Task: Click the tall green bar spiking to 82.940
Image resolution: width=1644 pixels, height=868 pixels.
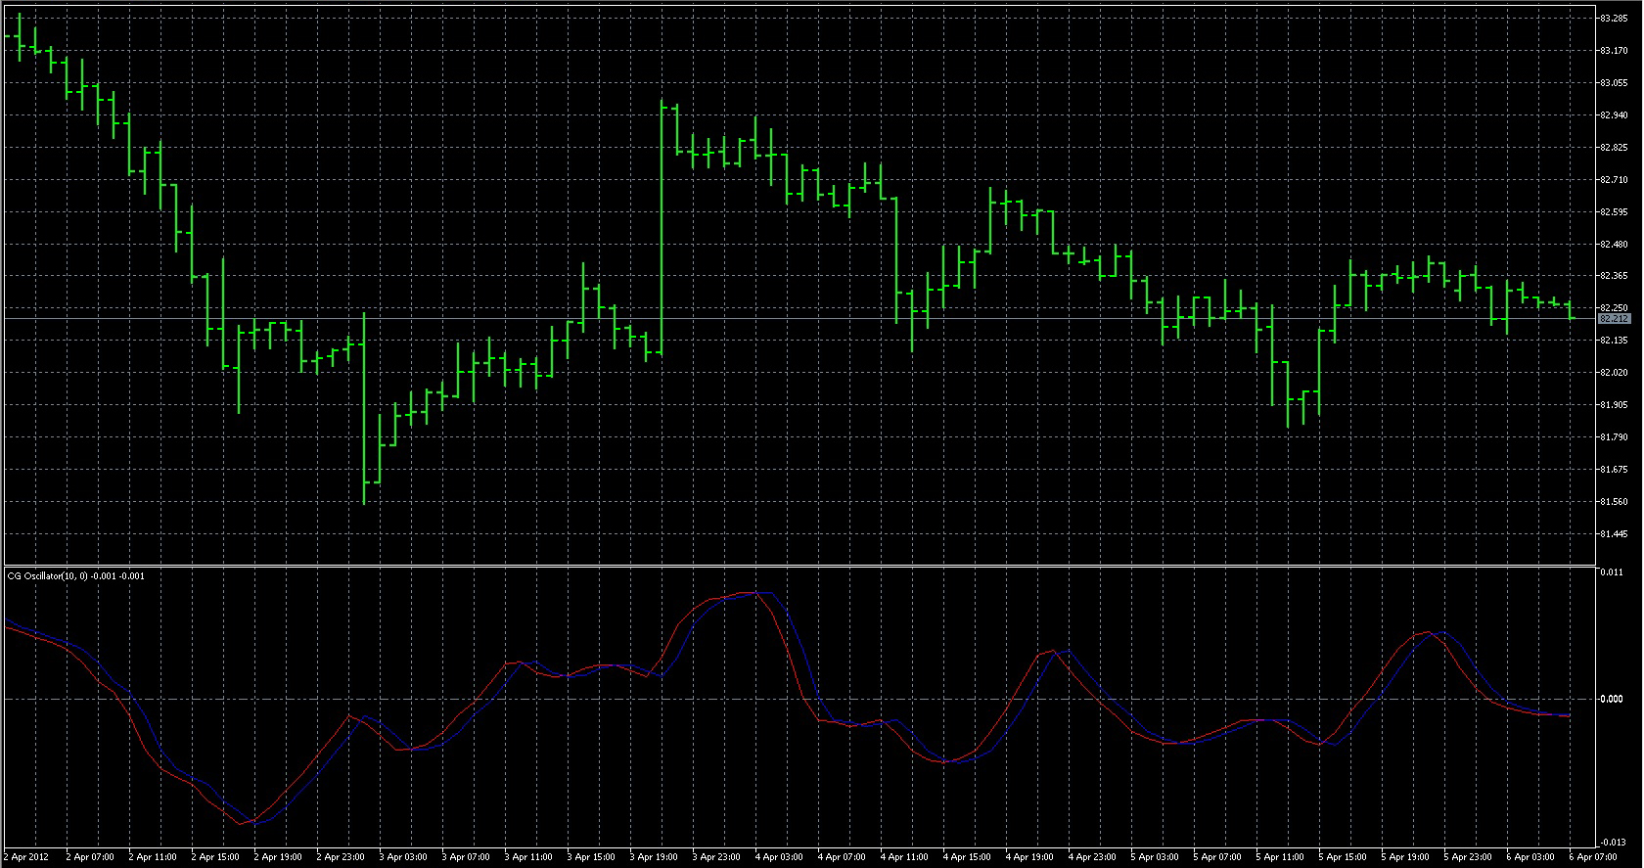Action: (662, 225)
